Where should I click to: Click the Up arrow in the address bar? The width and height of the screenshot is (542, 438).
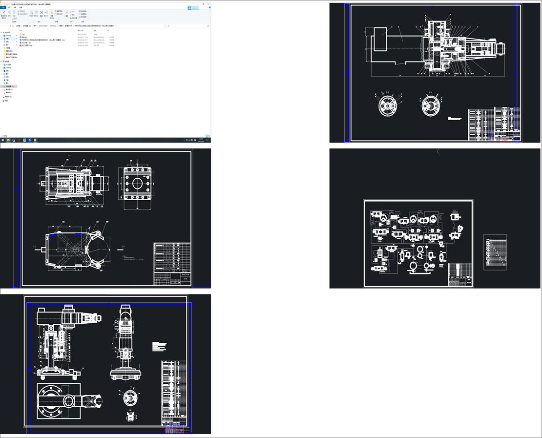point(10,26)
